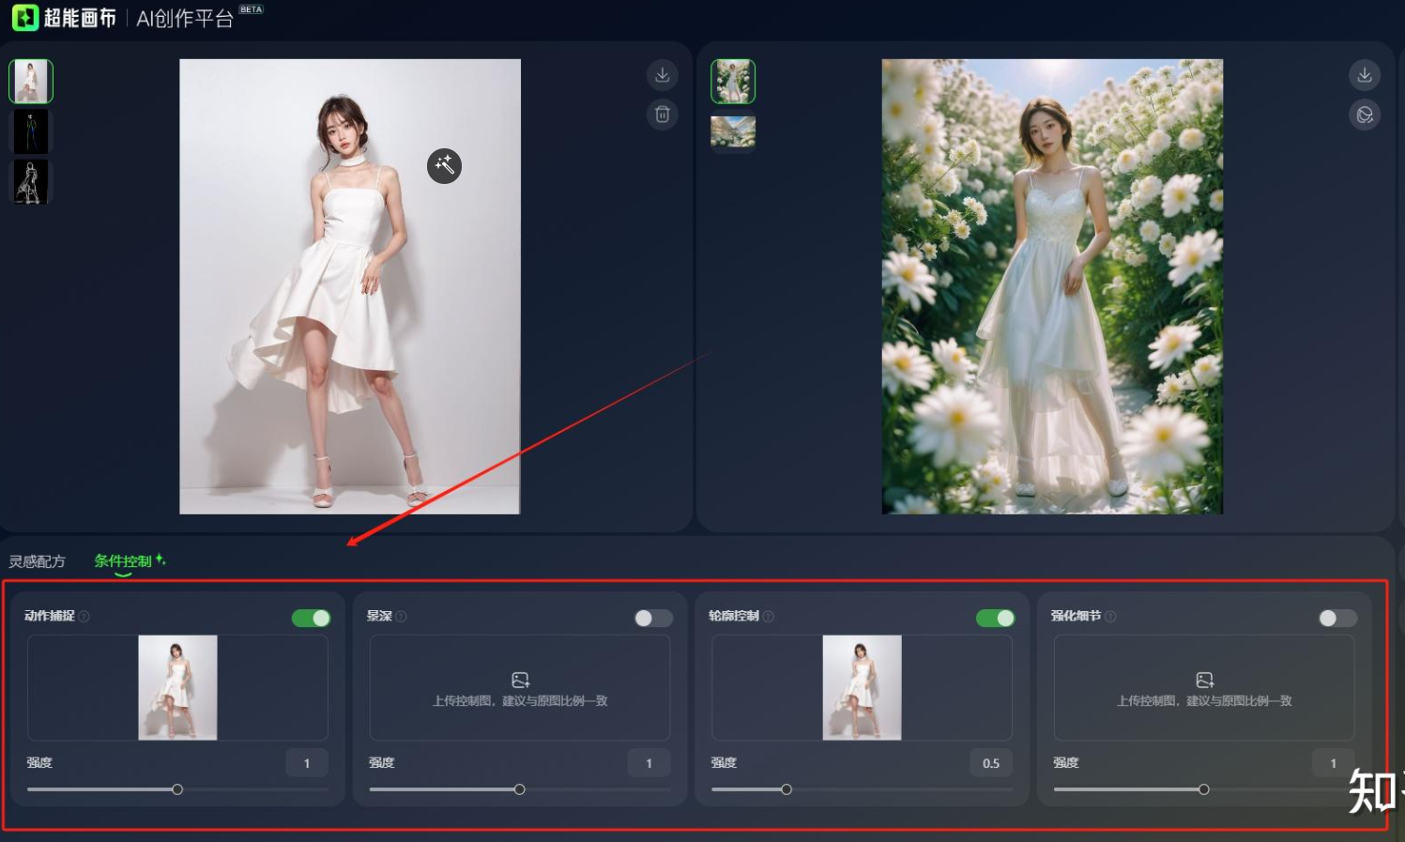1405x842 pixels.
Task: Toggle off the 轮廓控制 switch
Action: pyautogui.click(x=995, y=618)
